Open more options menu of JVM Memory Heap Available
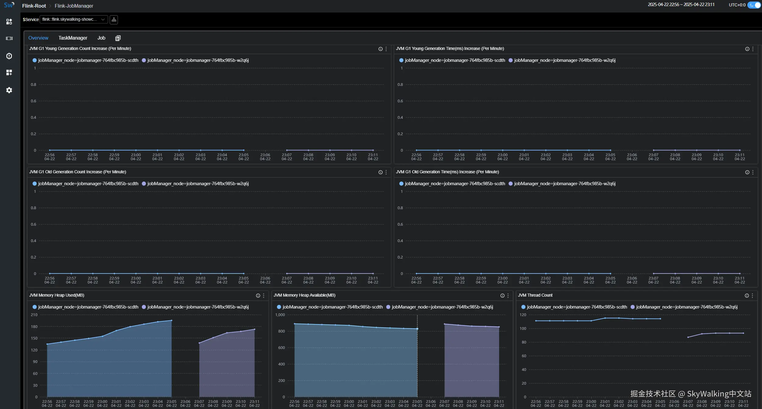This screenshot has height=409, width=762. 508,295
